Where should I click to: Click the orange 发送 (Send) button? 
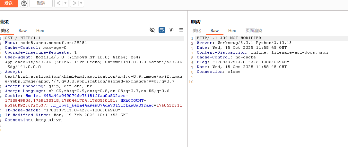click(x=9, y=3)
